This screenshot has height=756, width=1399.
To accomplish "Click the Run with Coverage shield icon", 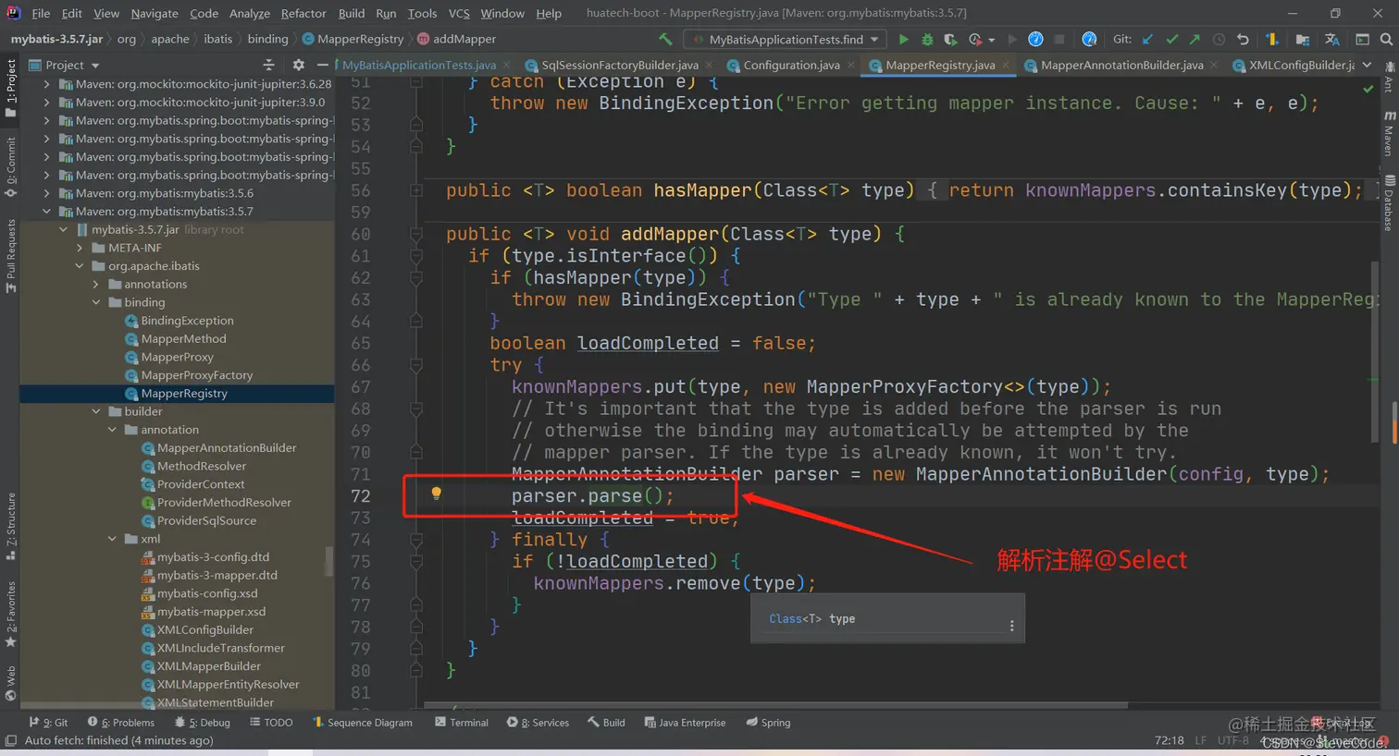I will point(950,39).
